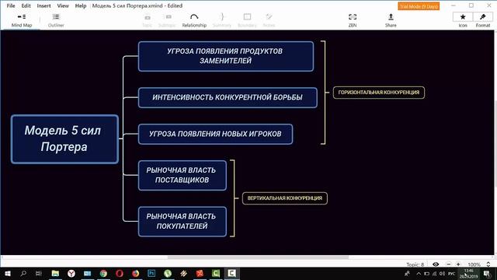This screenshot has width=497, height=280.
Task: Open the volume control in system tray
Action: (442, 273)
